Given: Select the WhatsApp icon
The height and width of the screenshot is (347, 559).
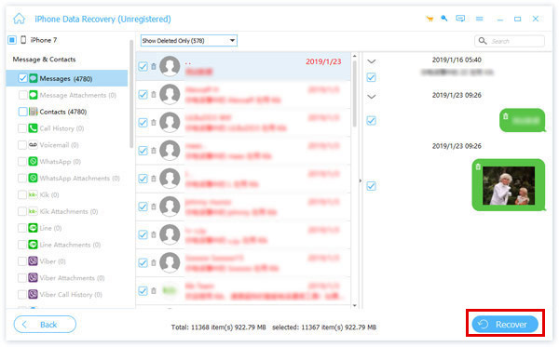Looking at the screenshot, I should 34,162.
